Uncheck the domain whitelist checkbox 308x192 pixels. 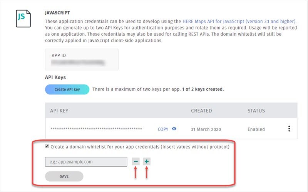point(47,146)
